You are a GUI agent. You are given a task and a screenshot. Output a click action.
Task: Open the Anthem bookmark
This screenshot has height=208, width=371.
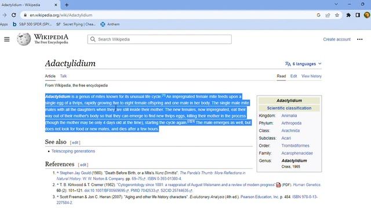click(110, 24)
